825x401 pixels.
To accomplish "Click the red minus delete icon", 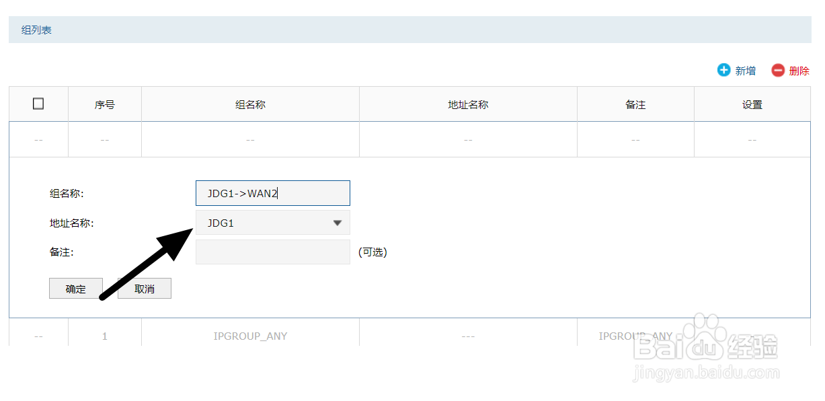I will tap(778, 70).
